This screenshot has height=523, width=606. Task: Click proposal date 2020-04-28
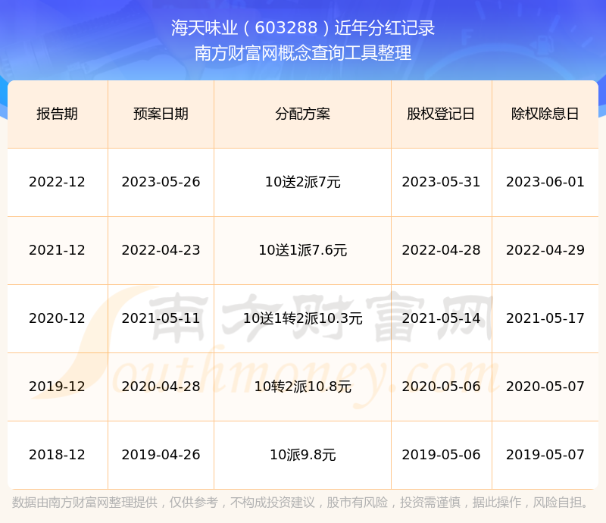(x=161, y=386)
